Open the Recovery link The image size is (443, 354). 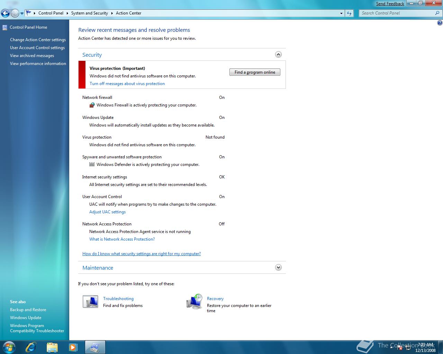[215, 299]
